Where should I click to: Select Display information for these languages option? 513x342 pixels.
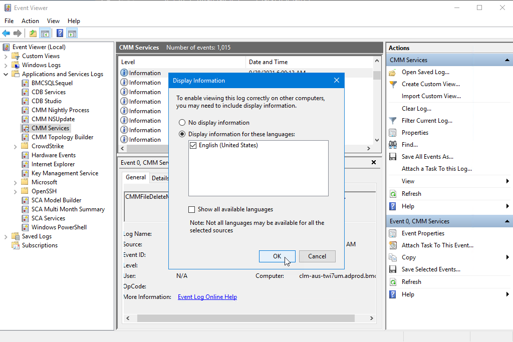[182, 134]
